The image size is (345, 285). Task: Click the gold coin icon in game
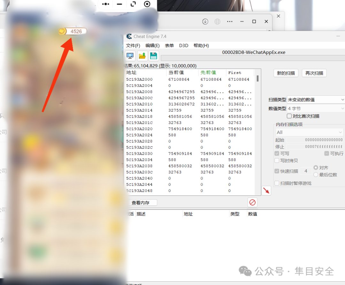[62, 31]
